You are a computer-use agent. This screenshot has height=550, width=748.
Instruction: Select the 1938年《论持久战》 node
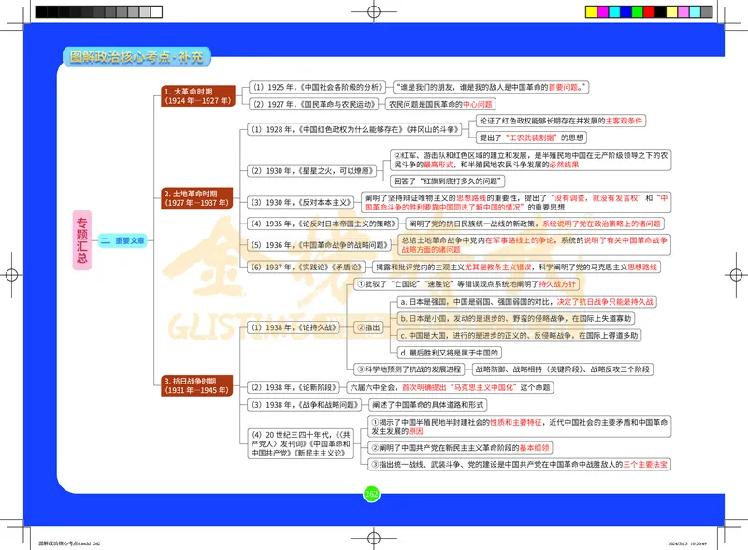point(291,327)
